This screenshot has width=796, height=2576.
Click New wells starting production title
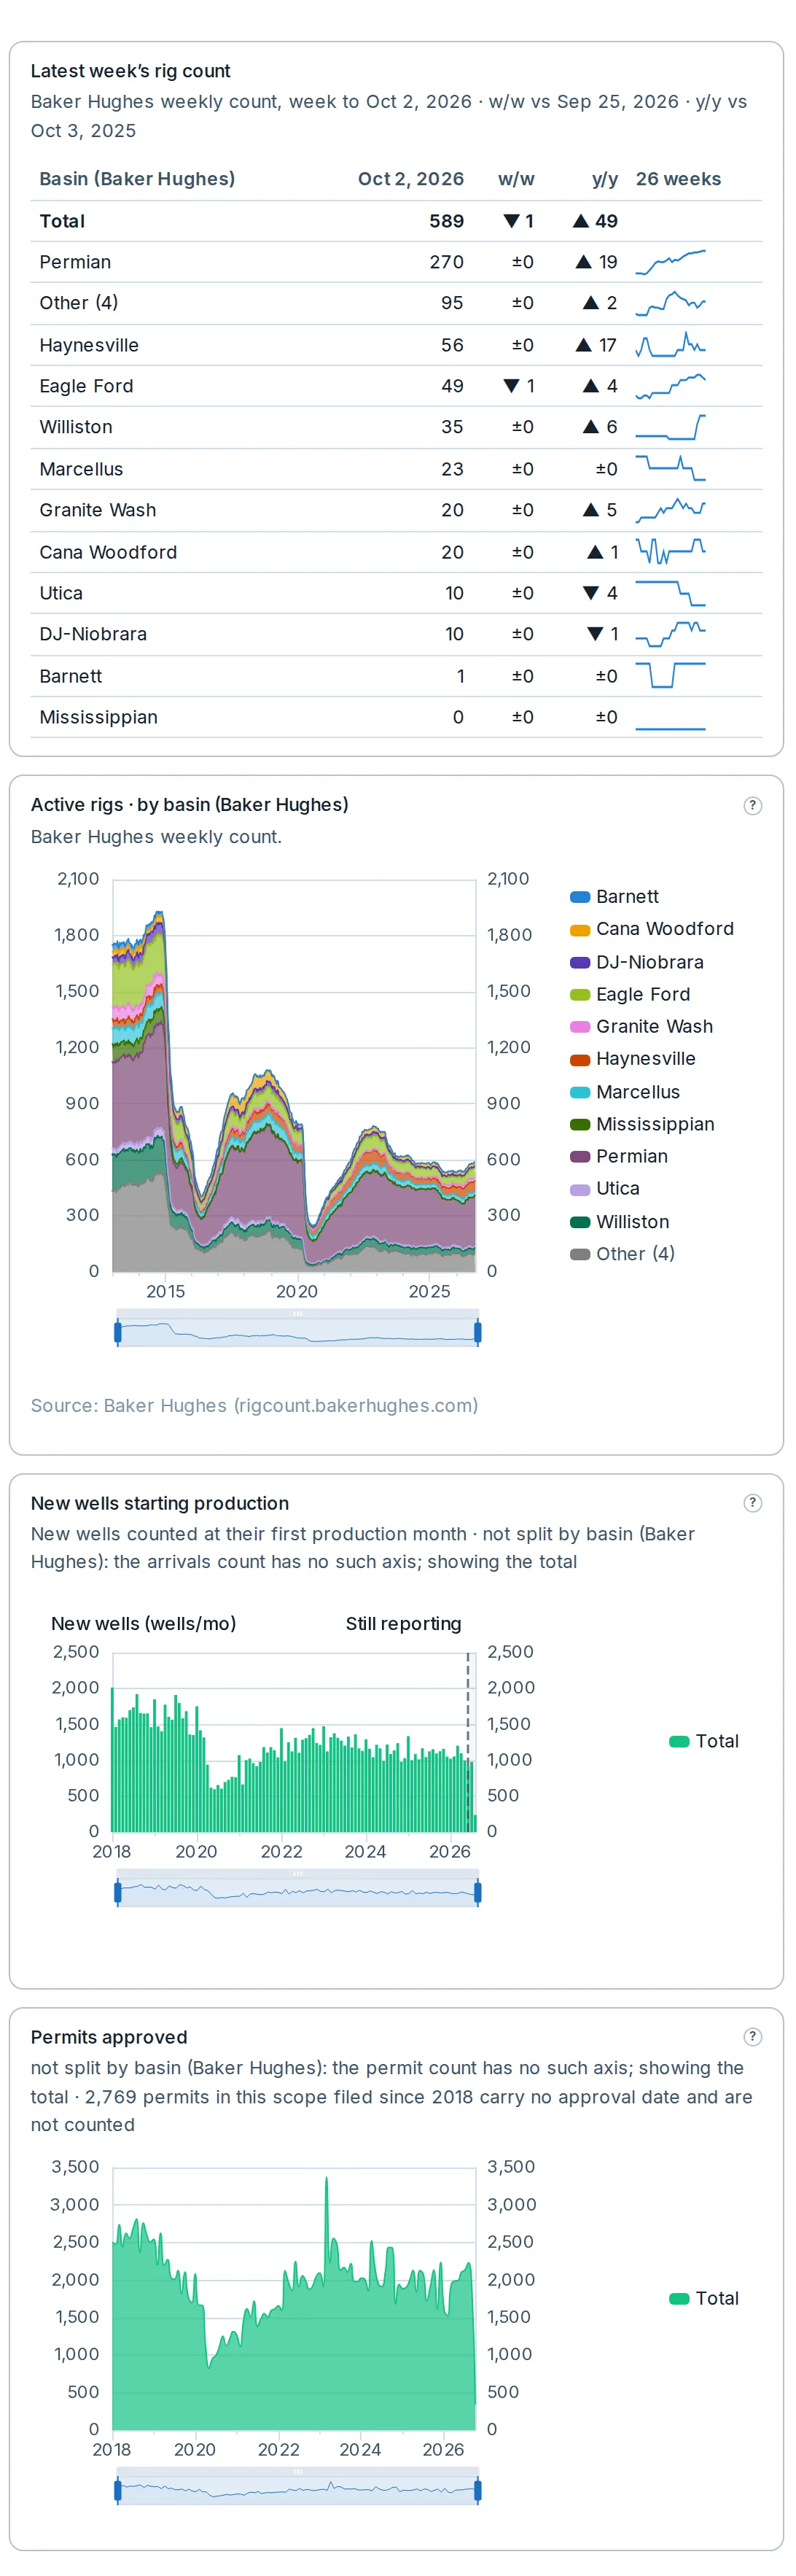160,1504
